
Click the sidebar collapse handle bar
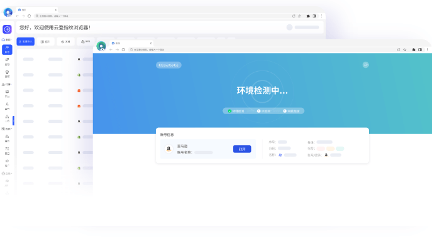click(14, 120)
